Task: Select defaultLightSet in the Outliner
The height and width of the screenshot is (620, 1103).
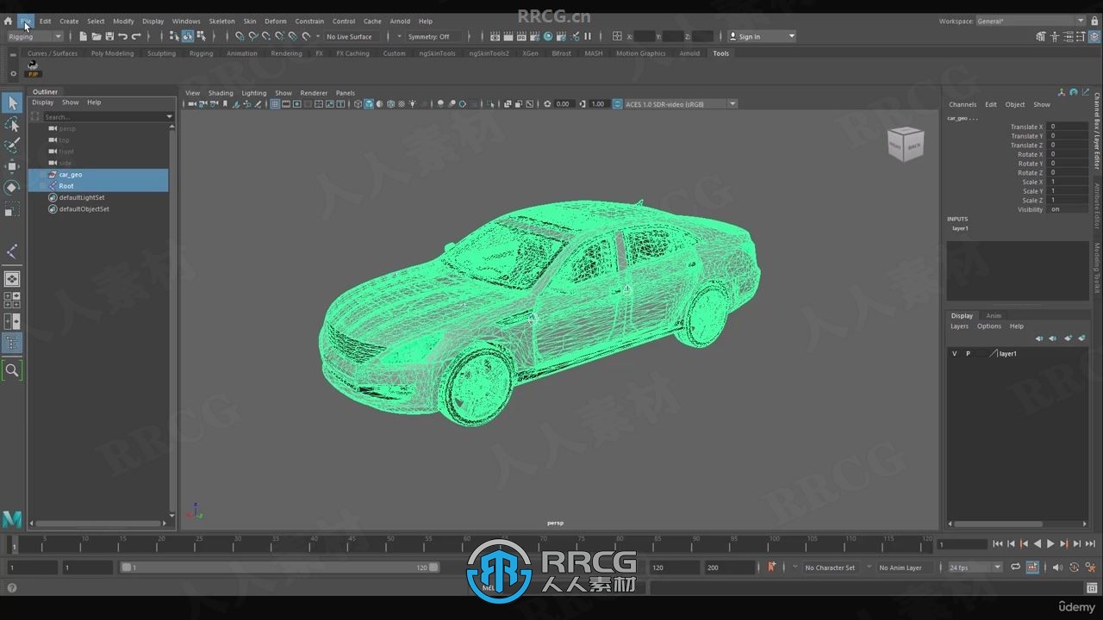Action: (x=82, y=197)
